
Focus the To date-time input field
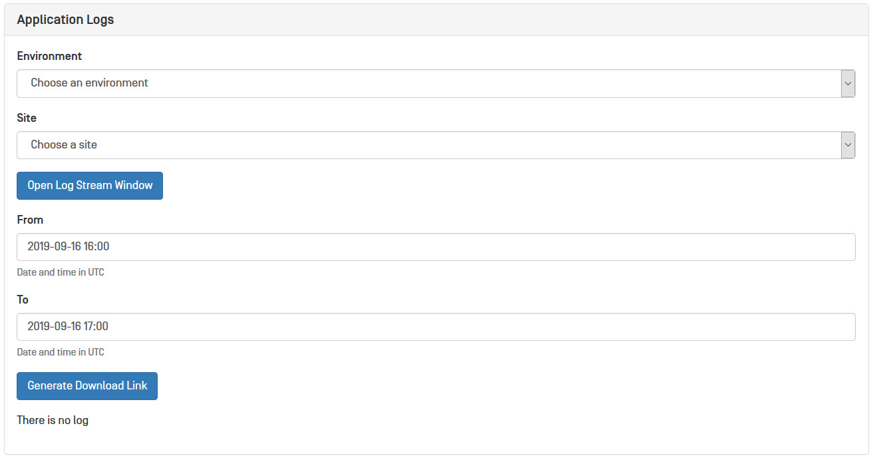435,327
